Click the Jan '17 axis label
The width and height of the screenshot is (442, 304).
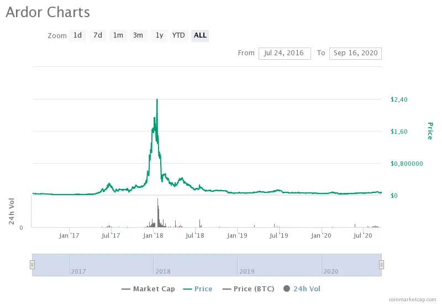[69, 235]
